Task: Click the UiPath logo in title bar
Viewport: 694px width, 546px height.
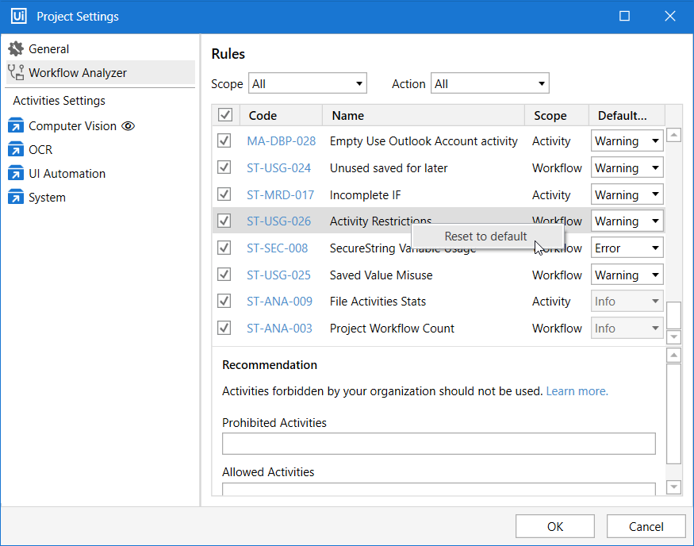Action: pos(17,17)
